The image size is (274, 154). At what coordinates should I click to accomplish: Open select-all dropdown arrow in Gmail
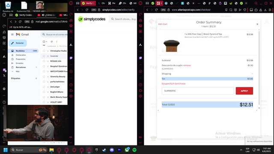pyautogui.click(x=47, y=42)
